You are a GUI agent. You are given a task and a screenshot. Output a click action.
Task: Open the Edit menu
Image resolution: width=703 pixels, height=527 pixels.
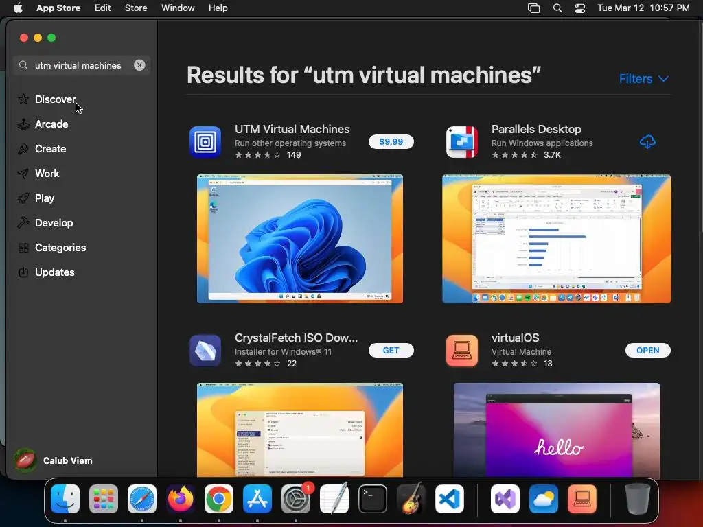[103, 8]
